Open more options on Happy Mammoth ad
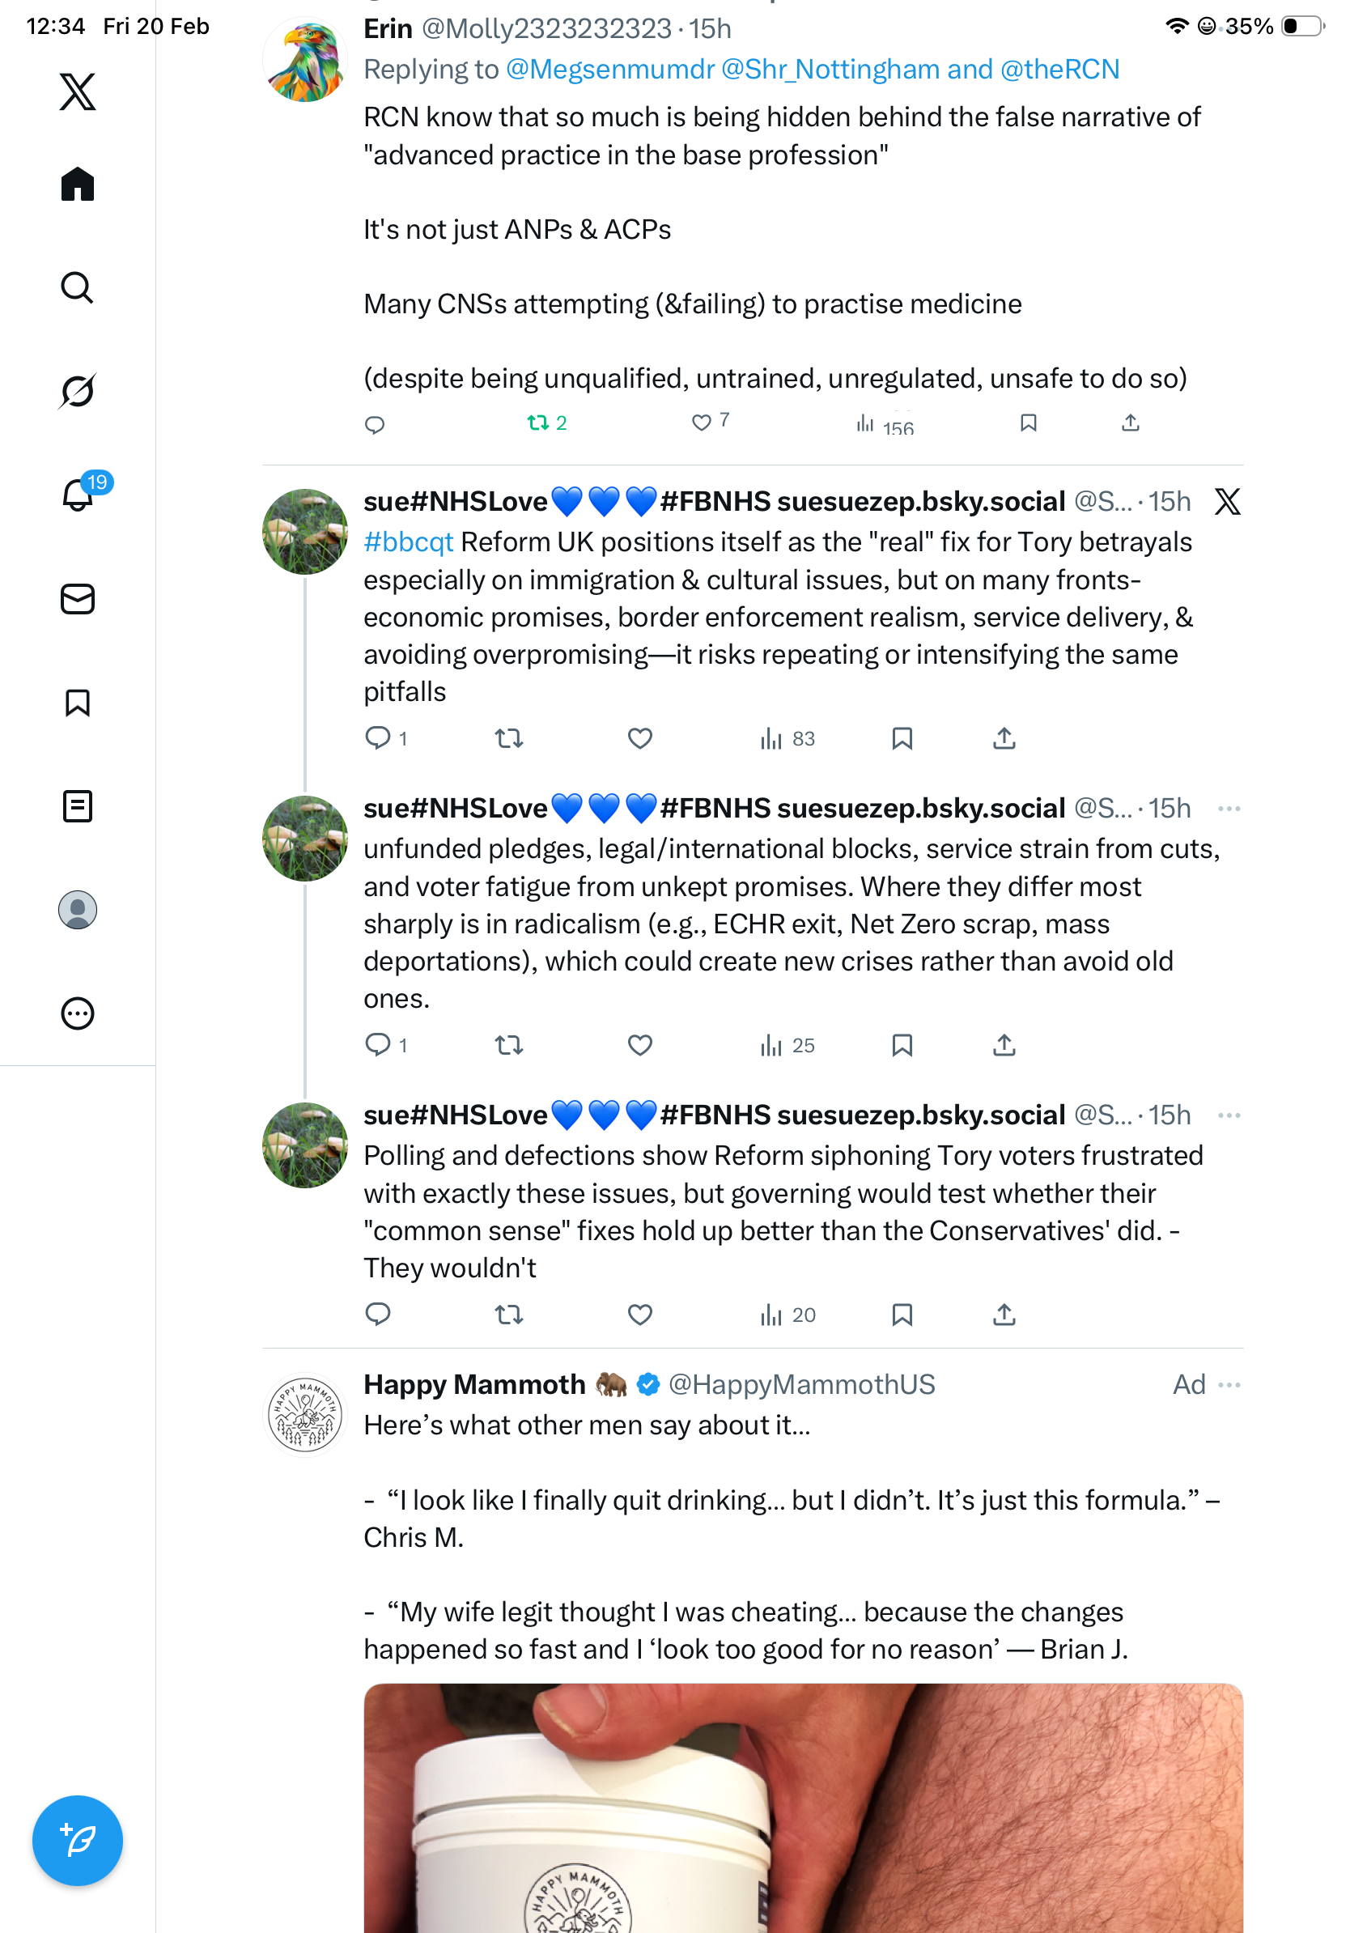 [1228, 1384]
